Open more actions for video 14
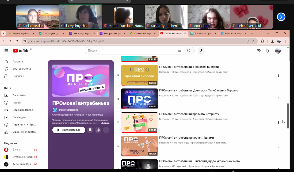The image size is (294, 172). 278,75
